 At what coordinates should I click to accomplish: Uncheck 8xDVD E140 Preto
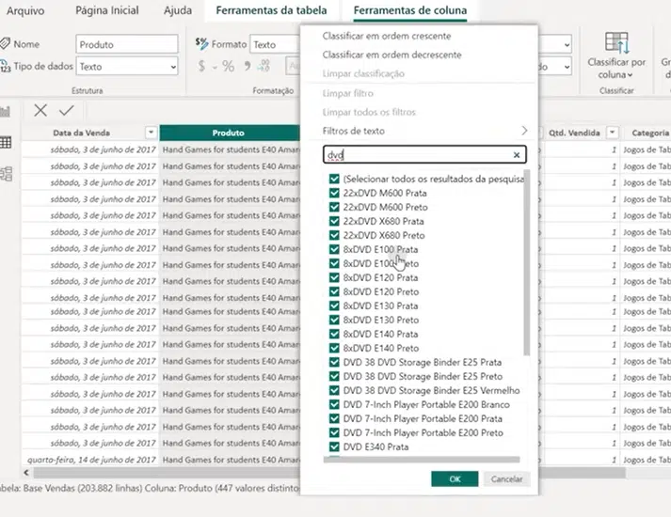coord(334,348)
